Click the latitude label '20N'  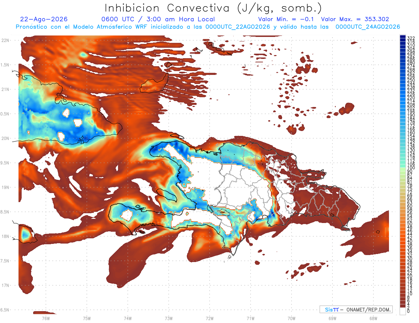point(5,138)
